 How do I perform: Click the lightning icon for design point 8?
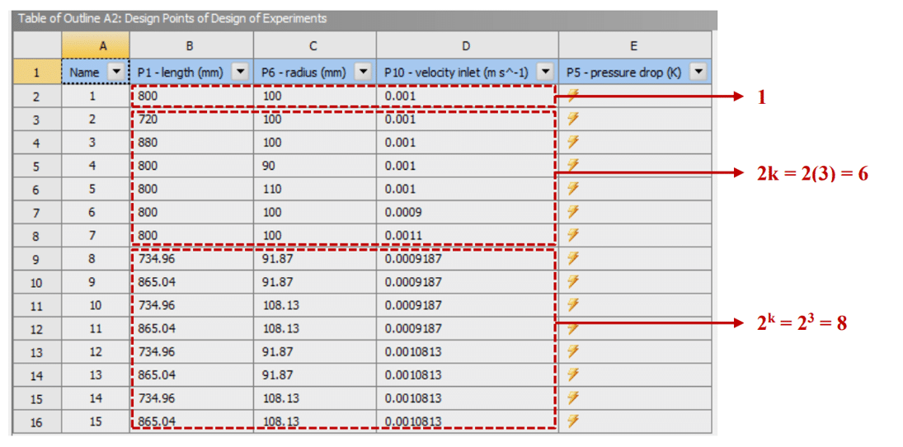coord(571,259)
